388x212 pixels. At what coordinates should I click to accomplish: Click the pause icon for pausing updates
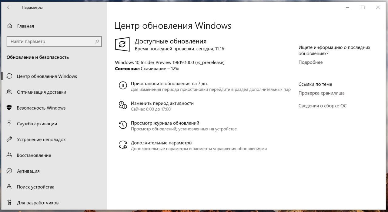pos(123,85)
